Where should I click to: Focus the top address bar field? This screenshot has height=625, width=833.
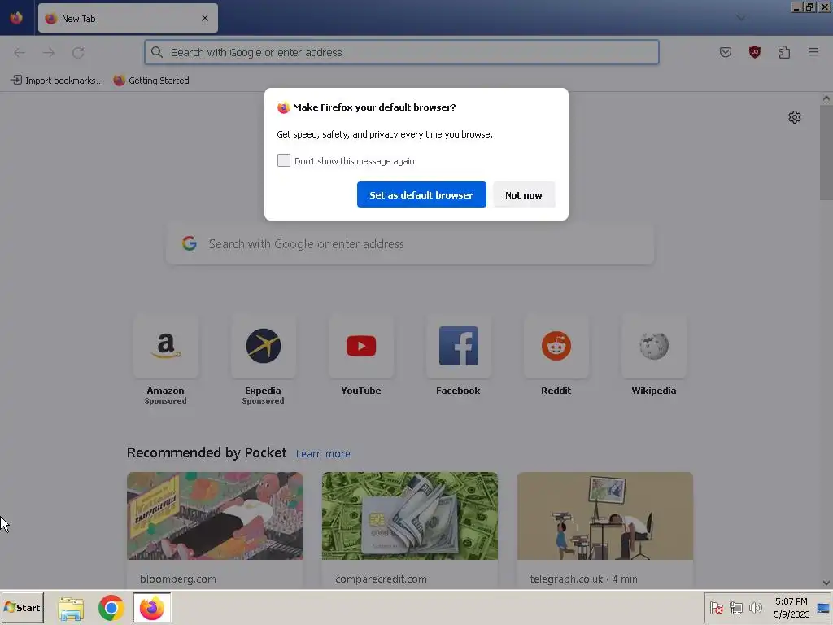(402, 52)
